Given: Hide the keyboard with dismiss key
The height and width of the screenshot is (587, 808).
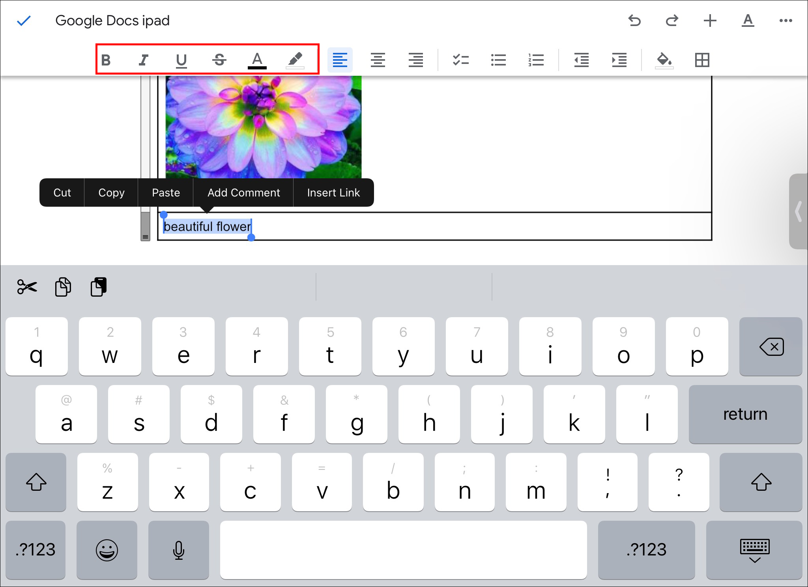Looking at the screenshot, I should point(754,550).
